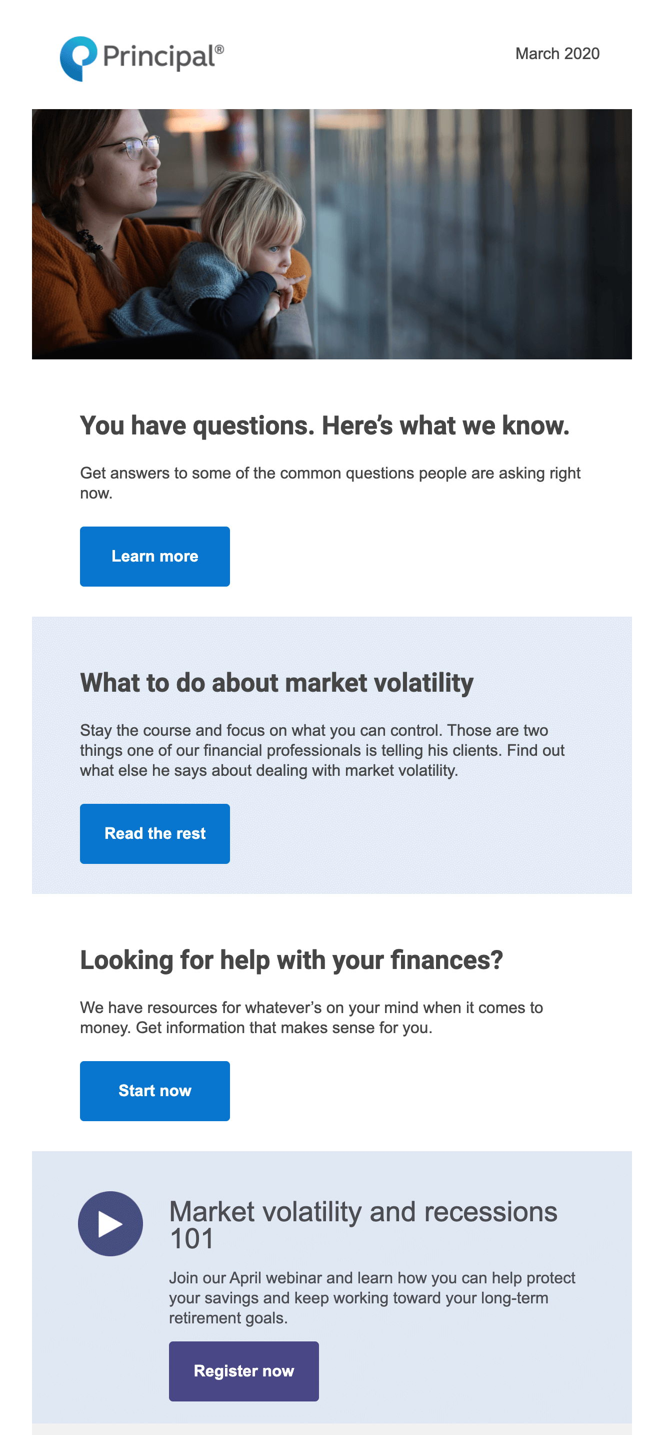Click the registered trademark symbol beside Principal
Image resolution: width=668 pixels, height=1435 pixels.
(x=220, y=49)
